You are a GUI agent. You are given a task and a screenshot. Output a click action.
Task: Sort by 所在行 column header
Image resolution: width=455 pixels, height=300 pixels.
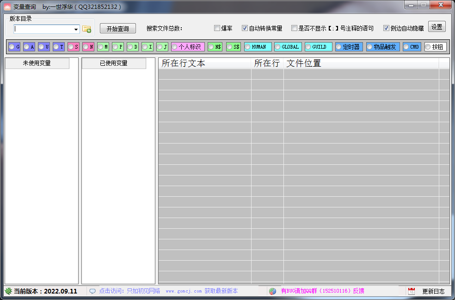[267, 63]
